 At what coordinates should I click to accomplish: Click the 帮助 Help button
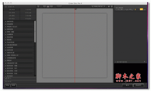click(x=8, y=85)
